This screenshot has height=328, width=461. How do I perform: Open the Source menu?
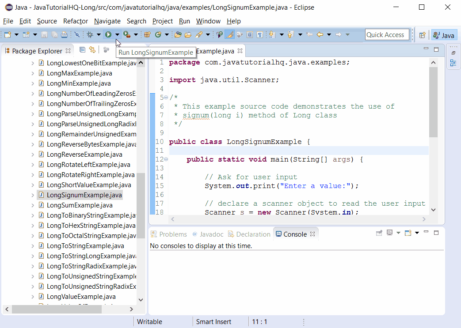(x=47, y=21)
